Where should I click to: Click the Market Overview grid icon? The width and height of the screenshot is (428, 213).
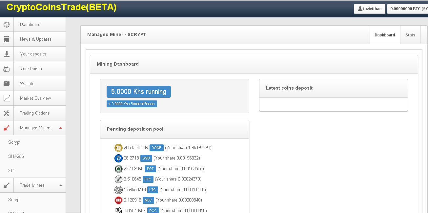pyautogui.click(x=7, y=98)
